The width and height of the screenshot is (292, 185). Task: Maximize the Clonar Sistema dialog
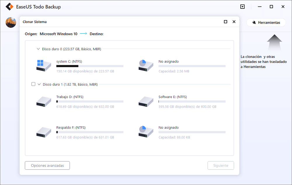tap(225, 22)
